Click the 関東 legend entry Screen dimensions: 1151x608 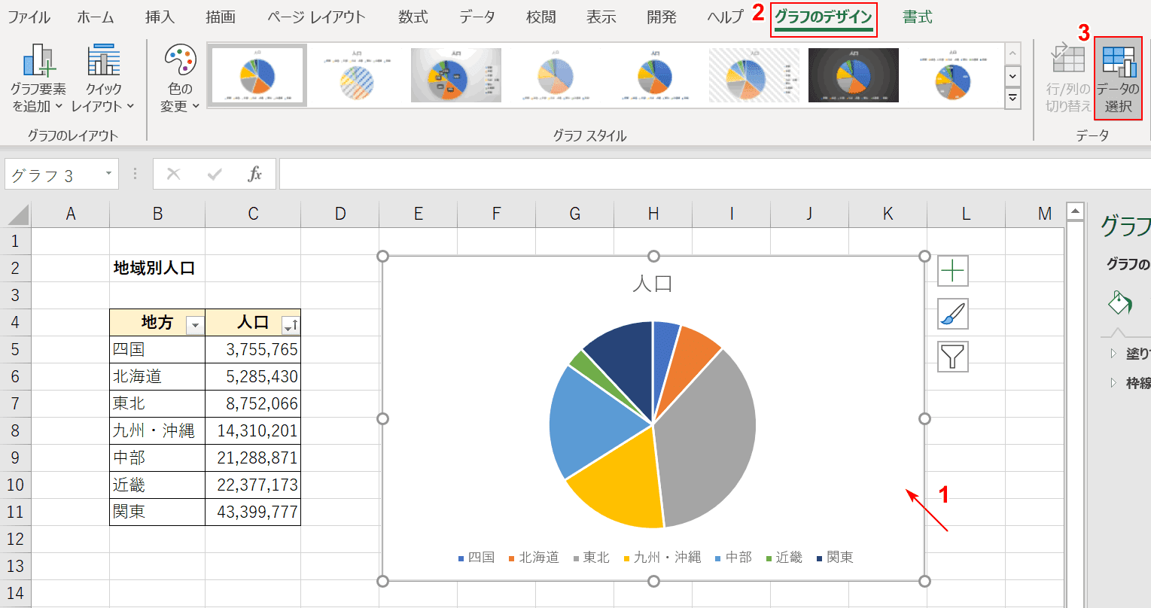point(835,558)
